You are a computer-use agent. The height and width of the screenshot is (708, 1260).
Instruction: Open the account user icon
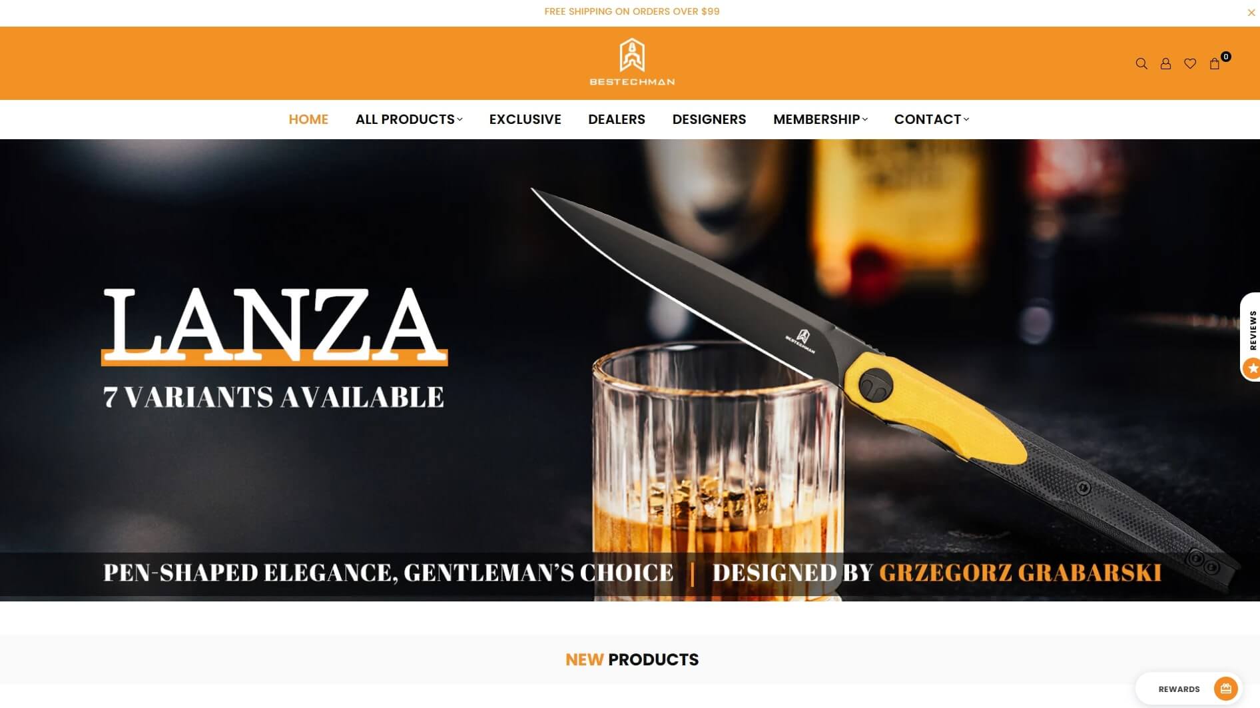point(1165,64)
